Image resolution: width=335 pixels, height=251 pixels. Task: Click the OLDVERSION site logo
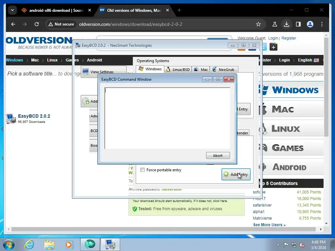39,43
